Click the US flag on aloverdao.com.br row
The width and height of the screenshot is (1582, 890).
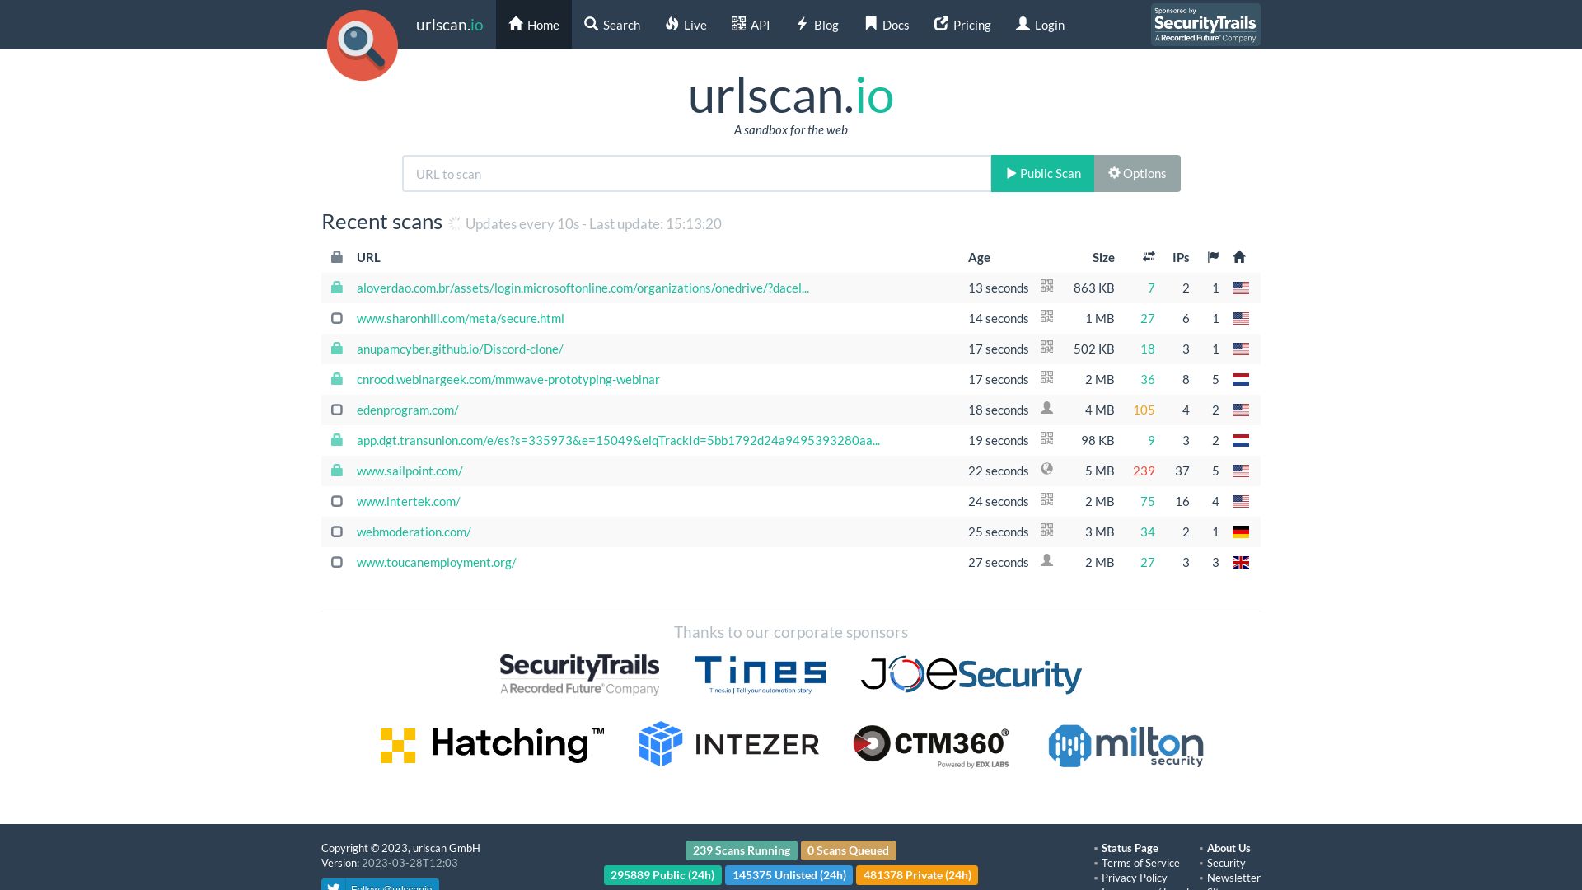point(1241,288)
